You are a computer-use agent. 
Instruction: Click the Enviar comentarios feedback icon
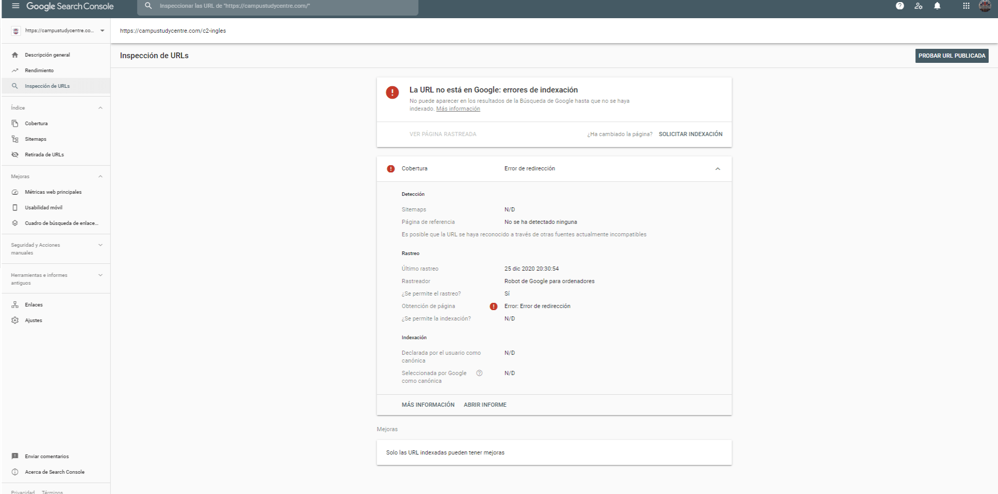click(15, 457)
